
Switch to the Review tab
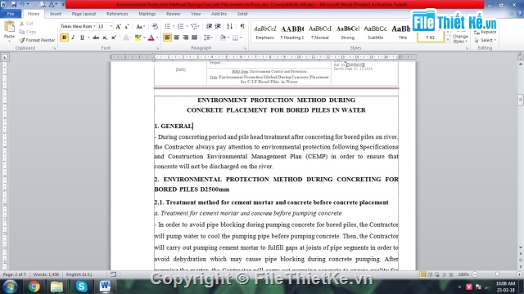[x=173, y=14]
